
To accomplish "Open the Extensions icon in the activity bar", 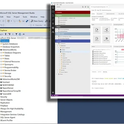I will point(53,28).
